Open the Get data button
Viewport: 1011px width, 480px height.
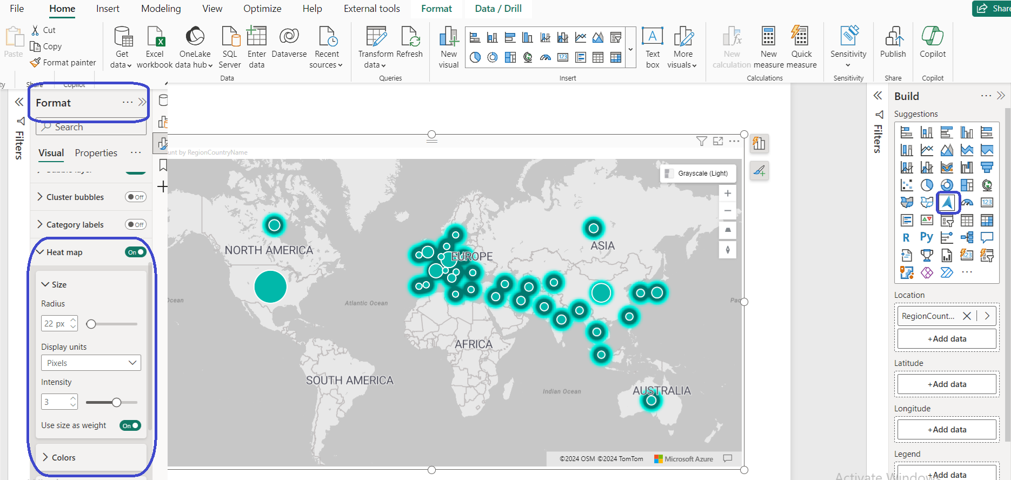[x=122, y=48]
